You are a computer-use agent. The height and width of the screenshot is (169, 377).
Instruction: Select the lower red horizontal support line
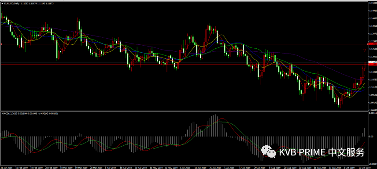coord(184,65)
